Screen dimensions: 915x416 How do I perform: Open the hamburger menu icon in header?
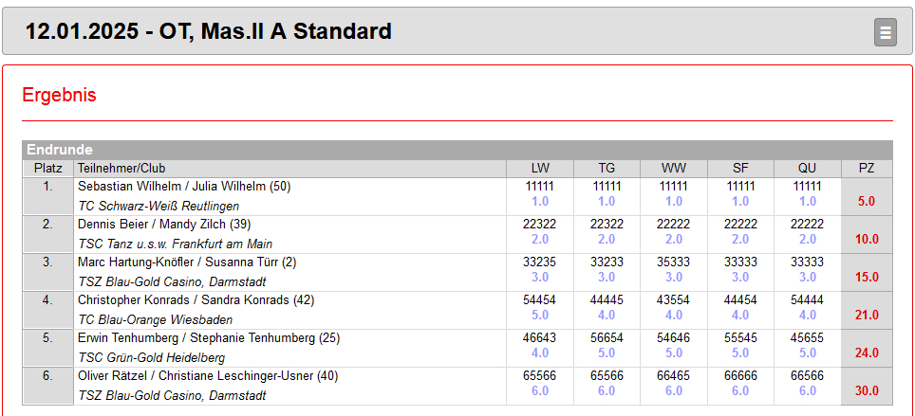[x=886, y=32]
